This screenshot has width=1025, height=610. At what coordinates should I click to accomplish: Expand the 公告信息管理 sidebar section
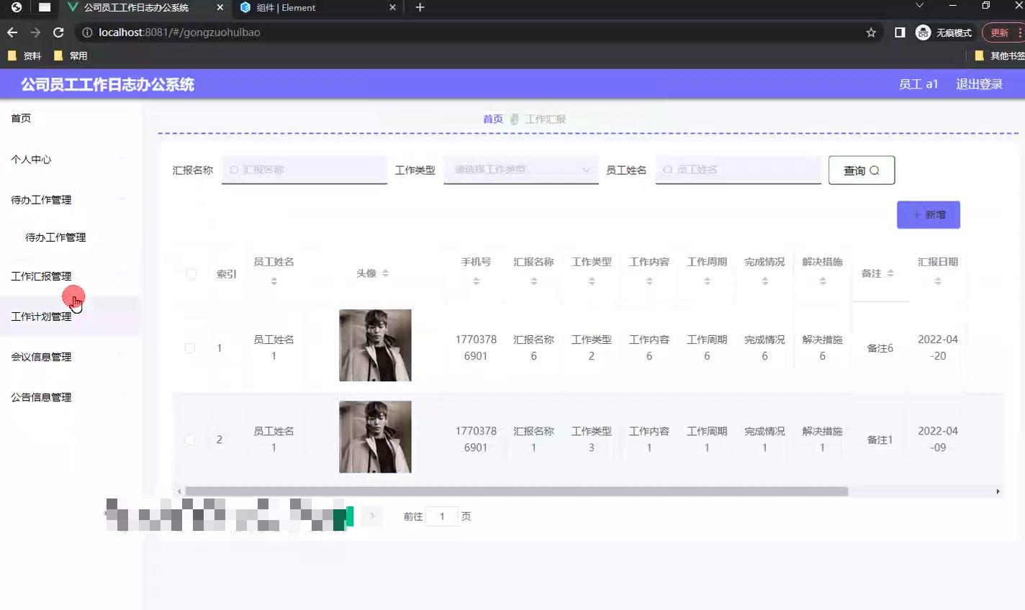click(41, 396)
